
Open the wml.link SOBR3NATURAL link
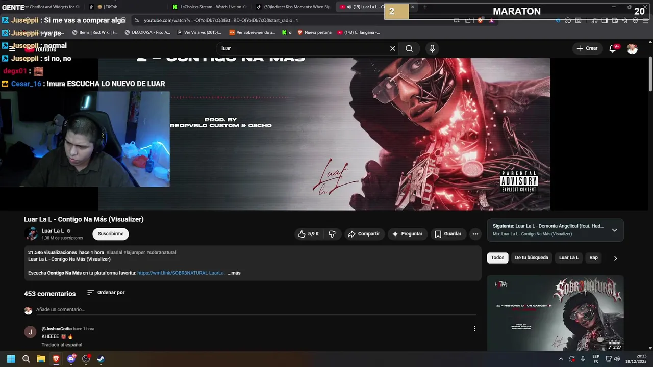coord(181,273)
